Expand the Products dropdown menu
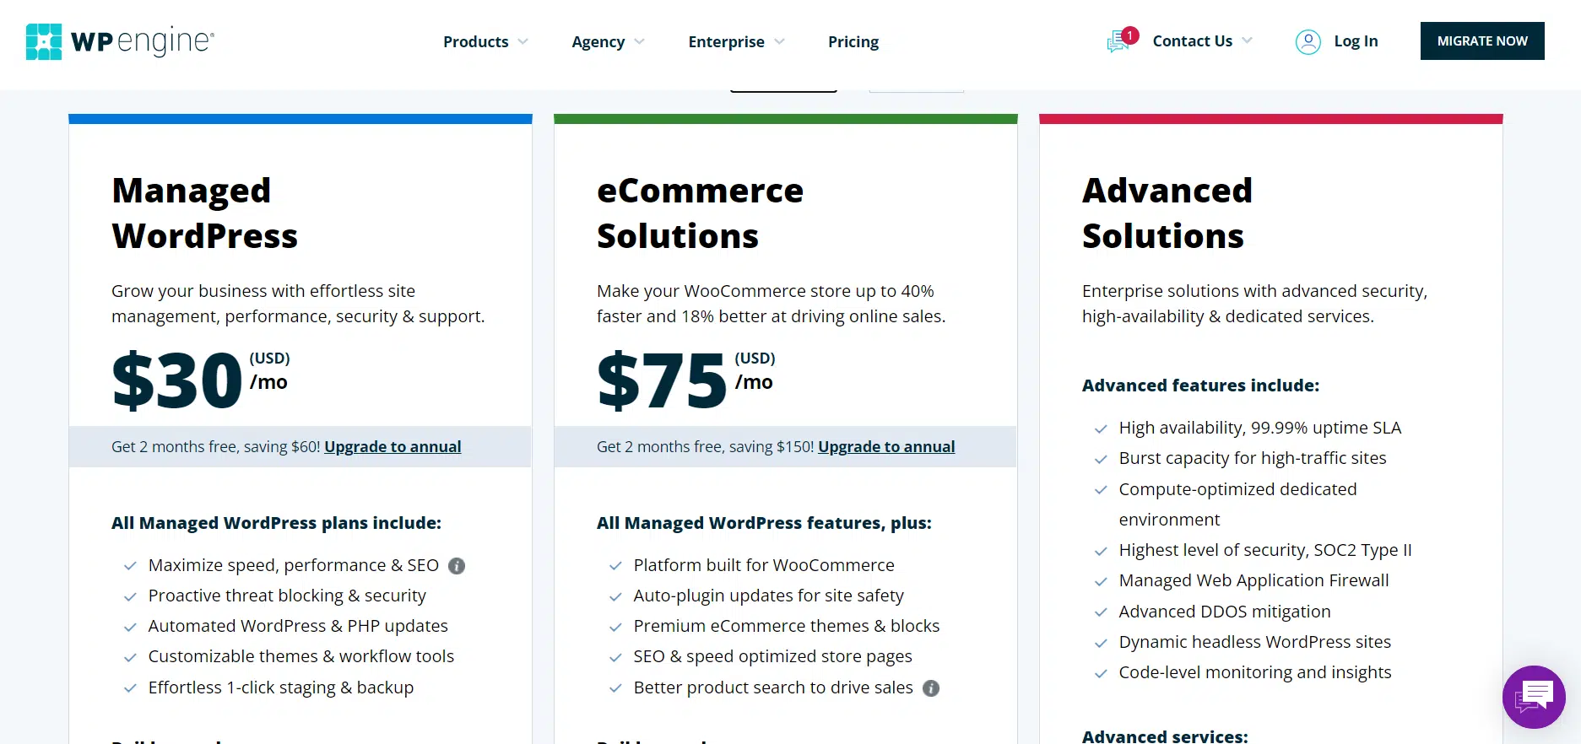The image size is (1581, 744). coord(485,41)
